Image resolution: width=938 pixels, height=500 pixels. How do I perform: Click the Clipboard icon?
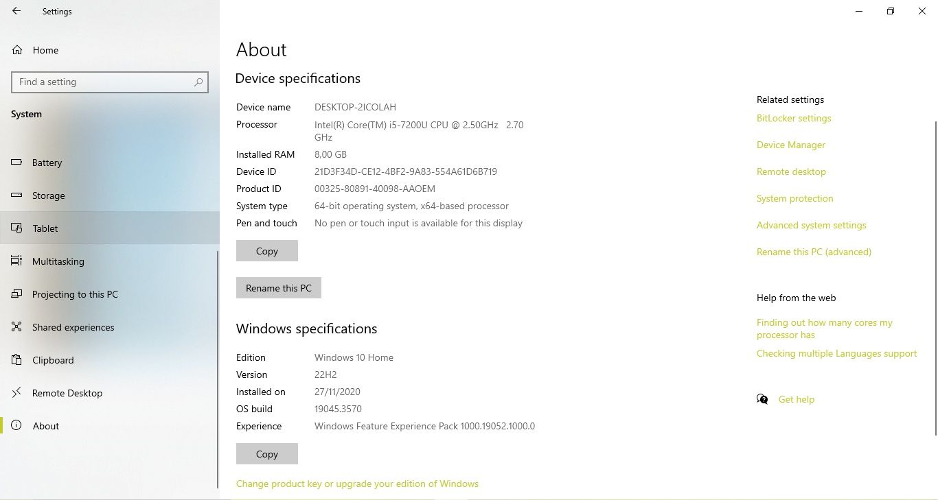[17, 360]
